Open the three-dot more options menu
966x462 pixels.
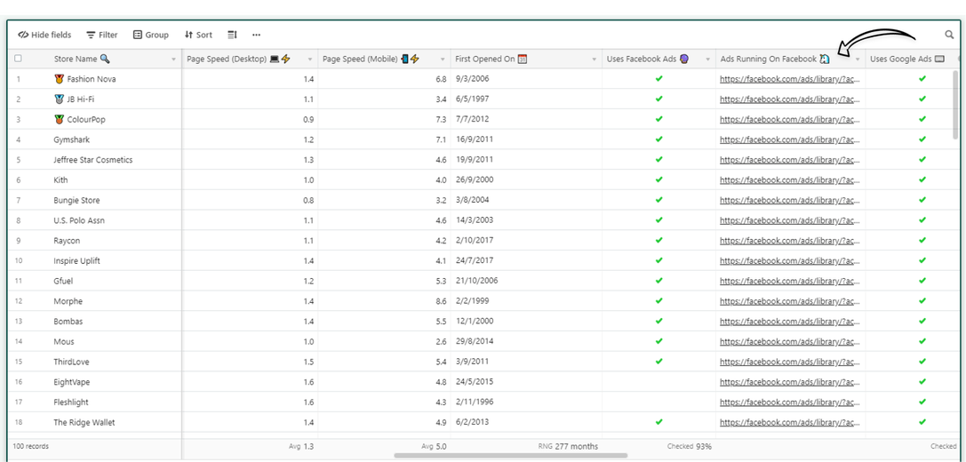[256, 36]
